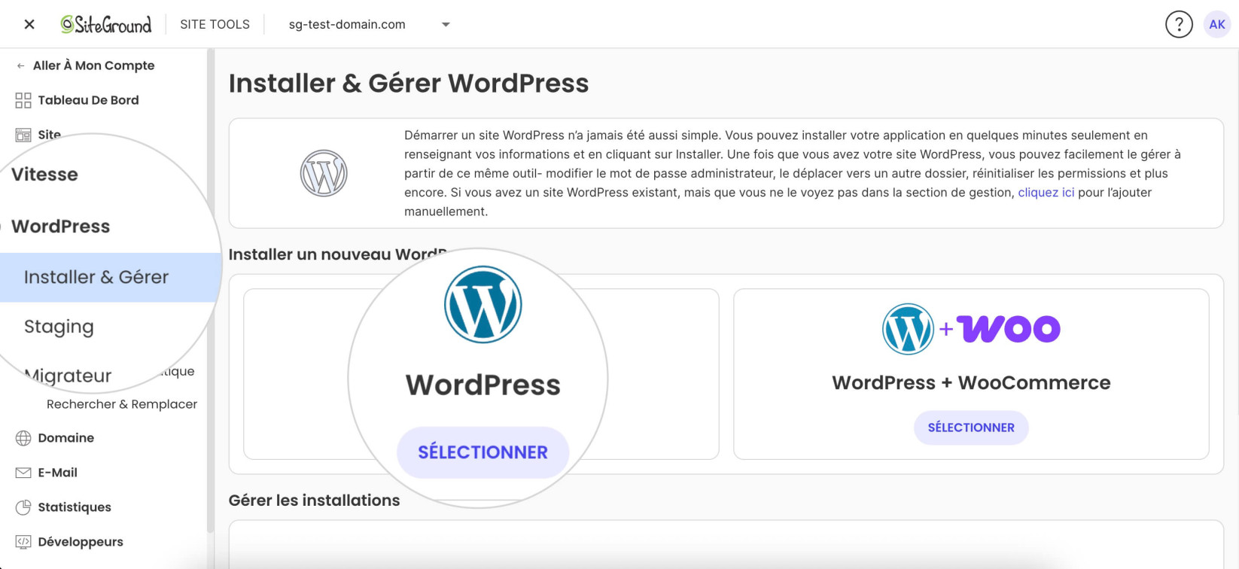Click the SiteGround logo

106,24
